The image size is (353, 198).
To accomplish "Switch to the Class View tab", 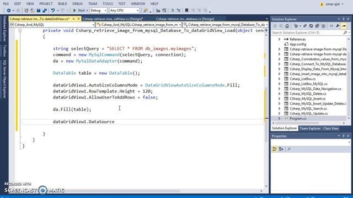I will [331, 128].
